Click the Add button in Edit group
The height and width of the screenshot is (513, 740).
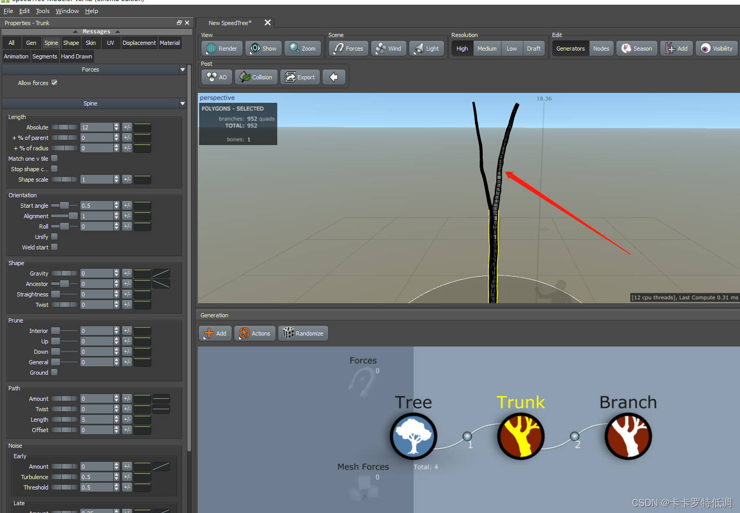tap(676, 49)
